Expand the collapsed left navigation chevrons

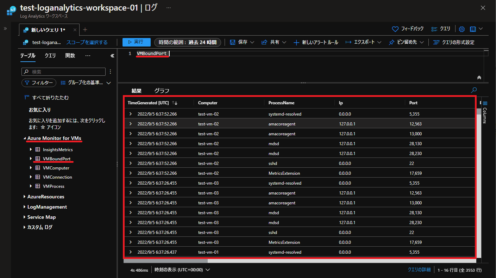coord(5,29)
